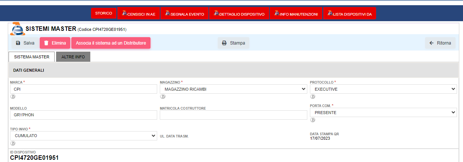This screenshot has width=463, height=162.
Task: Click the logo icon on INFO MANUTENZIONI
Action: tap(277, 13)
